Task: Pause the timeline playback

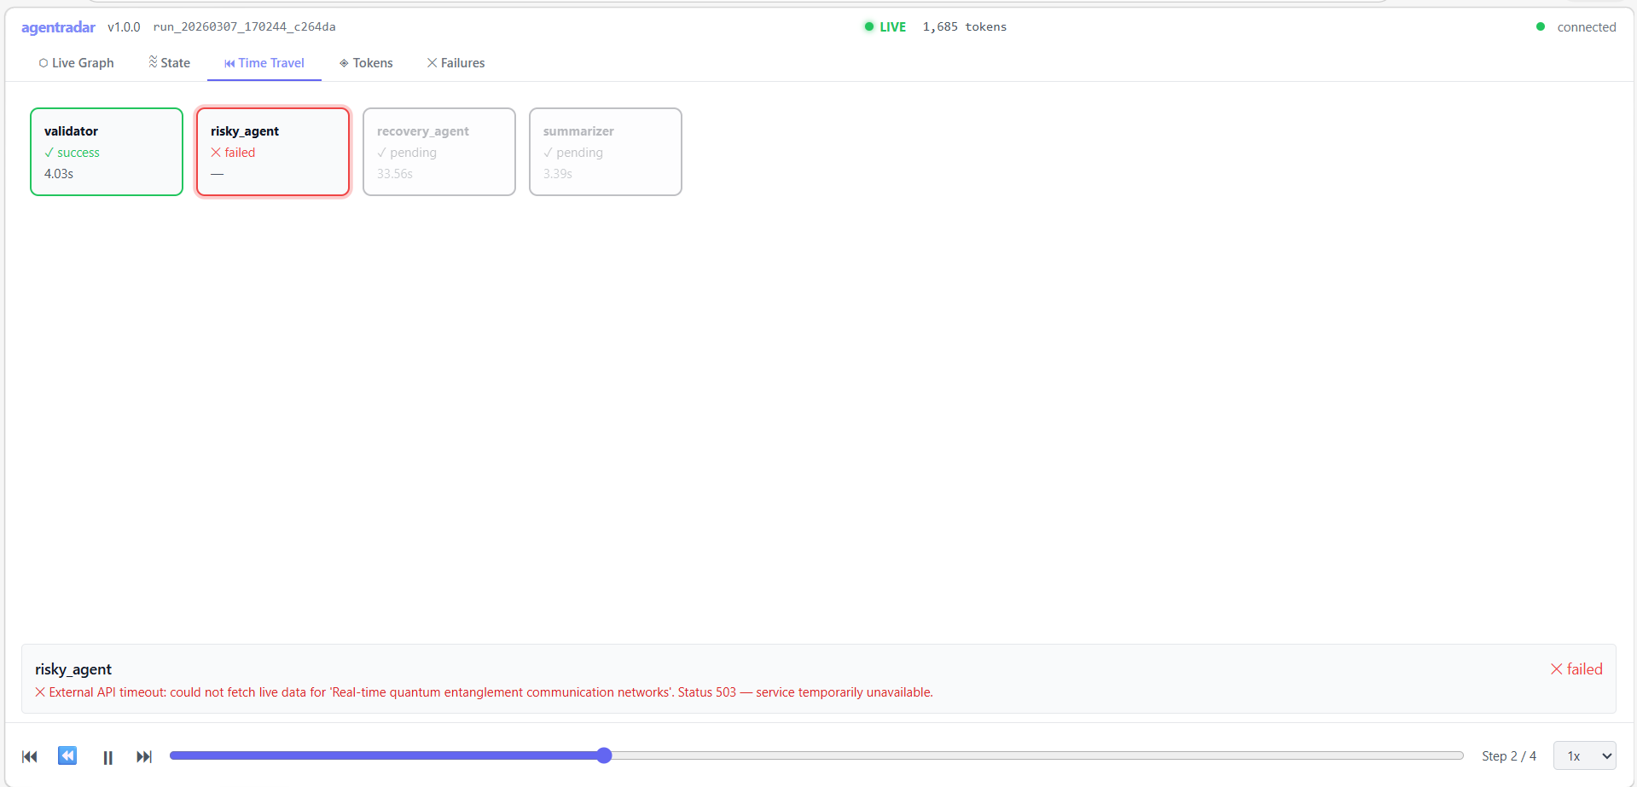Action: pos(107,757)
